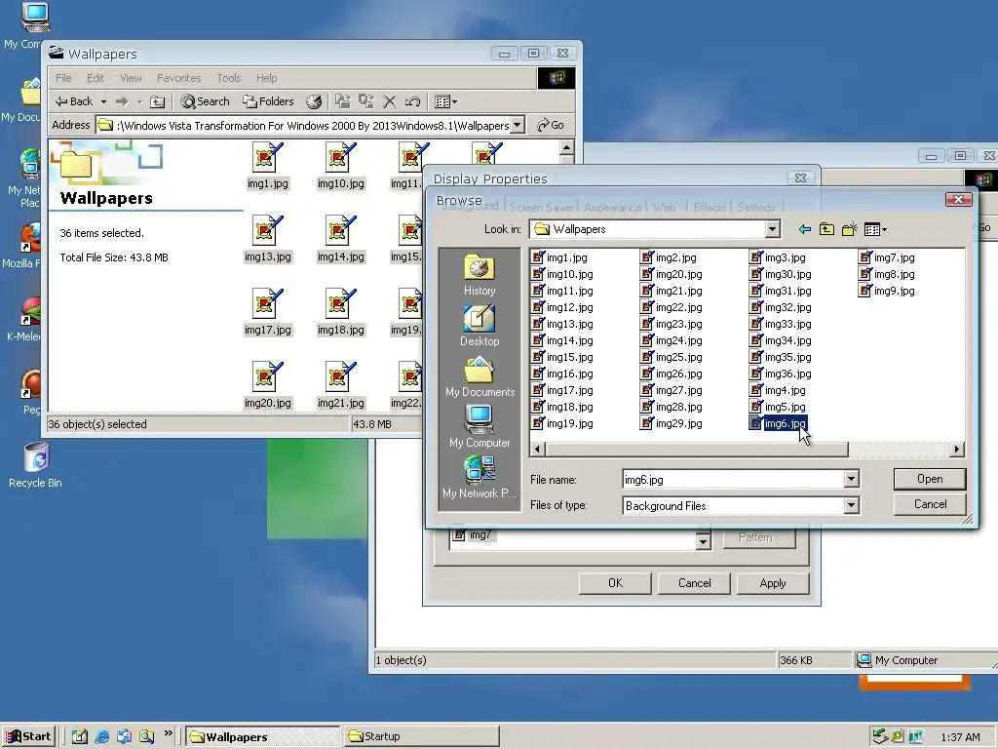This screenshot has width=998, height=749.
Task: Click Cancel in Display Properties
Action: (x=694, y=583)
